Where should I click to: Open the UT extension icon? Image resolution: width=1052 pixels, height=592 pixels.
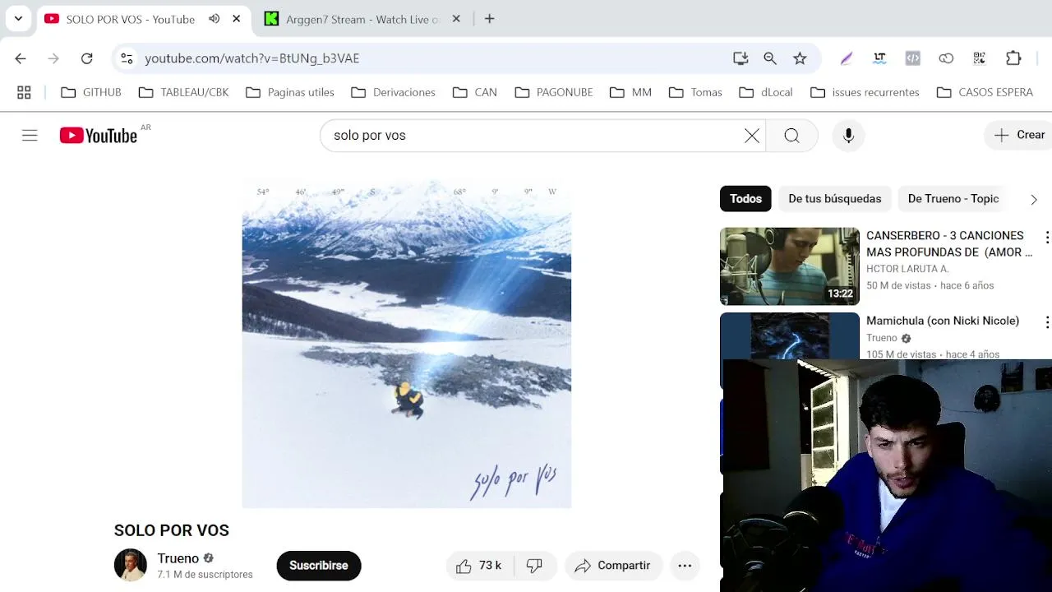point(879,58)
